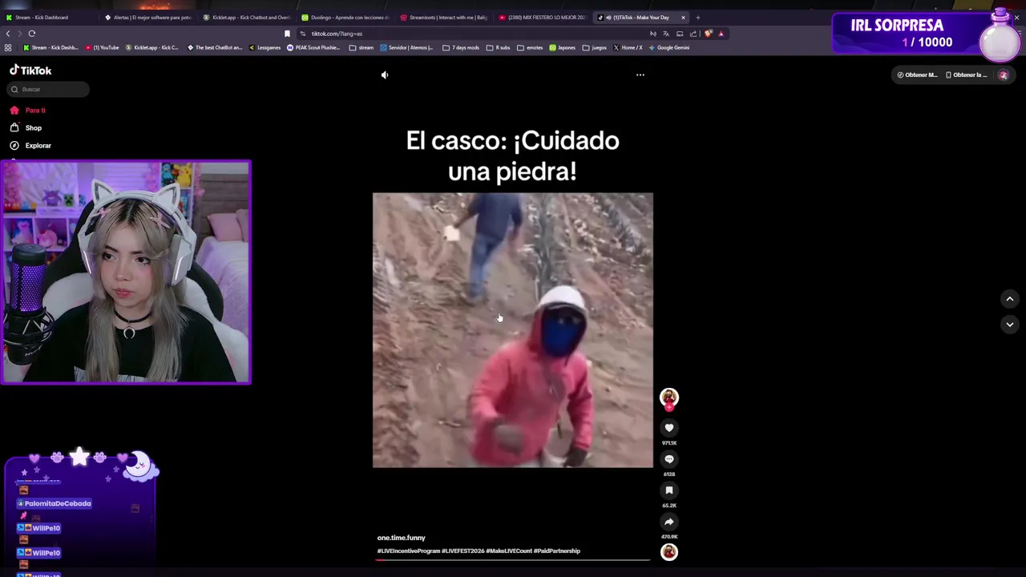Open the Shop bag icon in sidebar
The height and width of the screenshot is (577, 1026).
(x=14, y=127)
